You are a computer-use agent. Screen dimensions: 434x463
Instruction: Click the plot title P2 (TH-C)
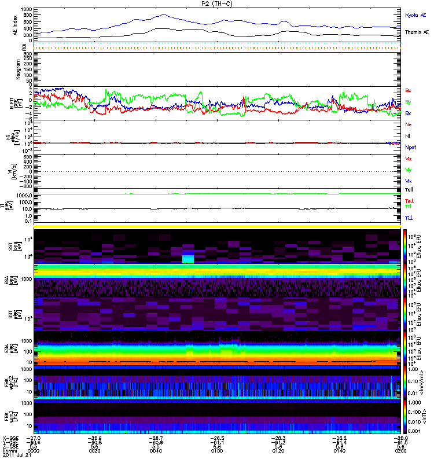point(217,3)
